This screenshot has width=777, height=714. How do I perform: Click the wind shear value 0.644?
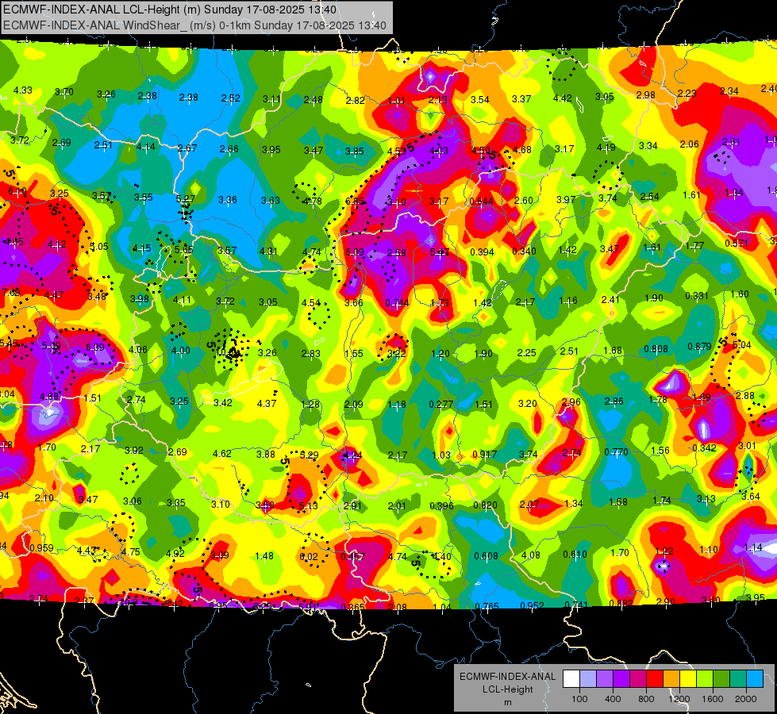click(481, 202)
